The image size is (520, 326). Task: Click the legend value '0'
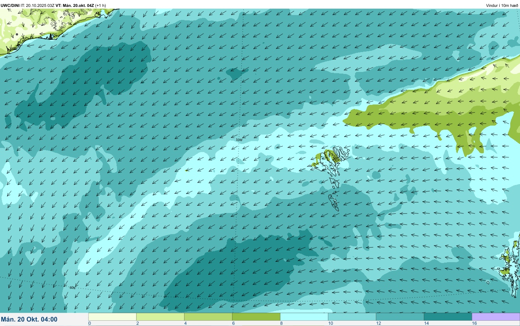click(x=90, y=323)
